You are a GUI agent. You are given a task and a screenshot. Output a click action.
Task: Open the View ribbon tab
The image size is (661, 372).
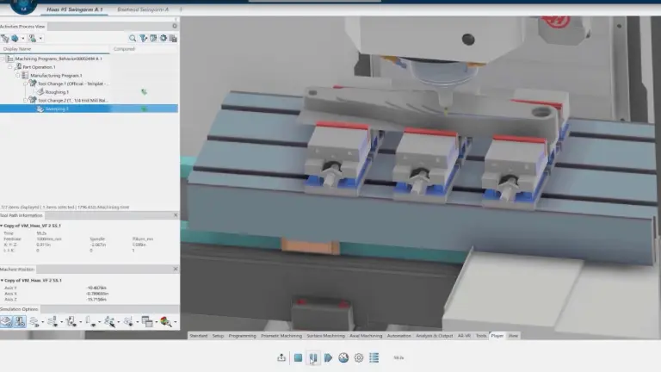513,336
